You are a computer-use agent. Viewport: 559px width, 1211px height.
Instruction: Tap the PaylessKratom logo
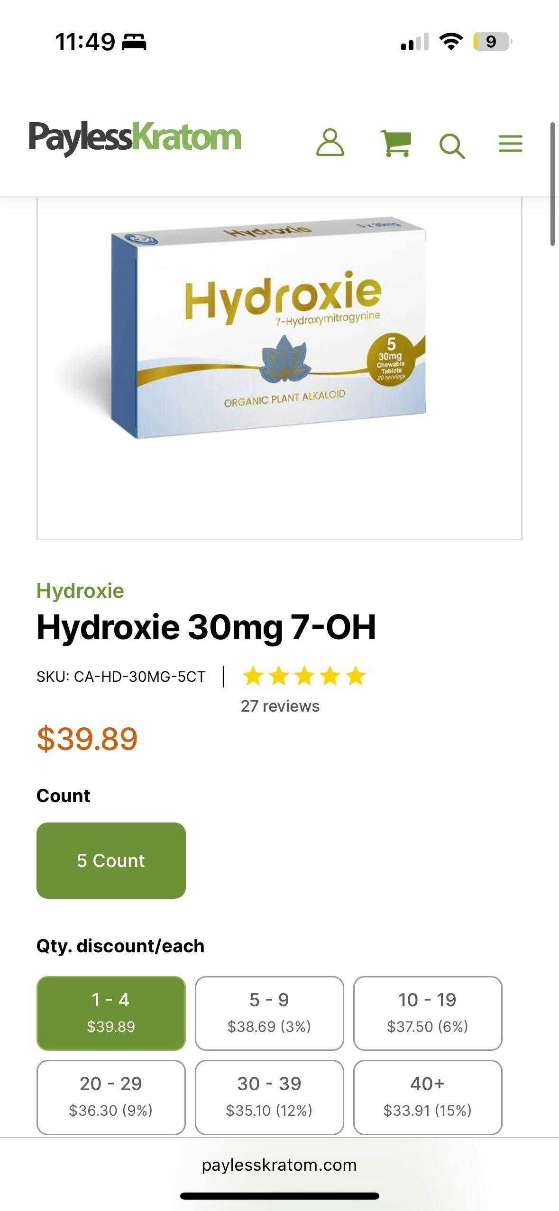[135, 138]
